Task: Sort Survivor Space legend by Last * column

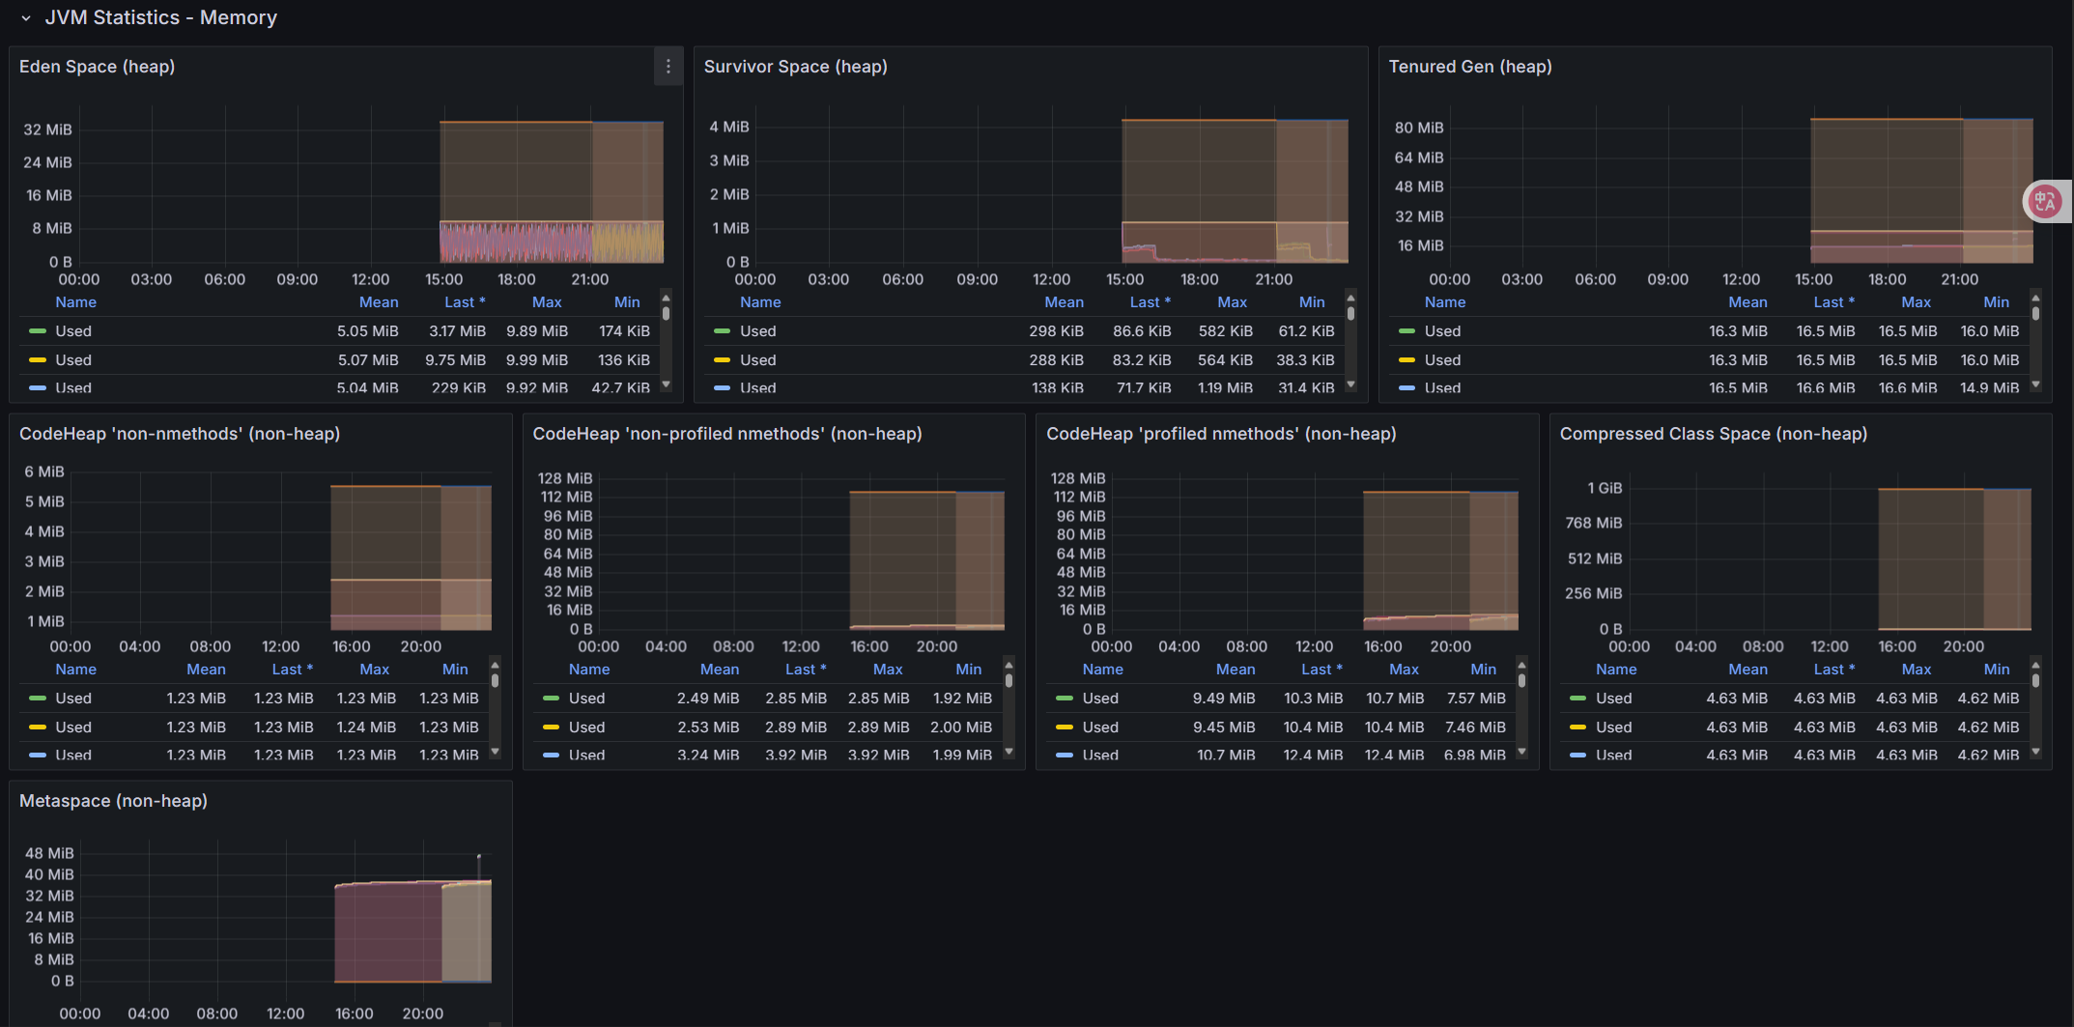Action: tap(1150, 302)
